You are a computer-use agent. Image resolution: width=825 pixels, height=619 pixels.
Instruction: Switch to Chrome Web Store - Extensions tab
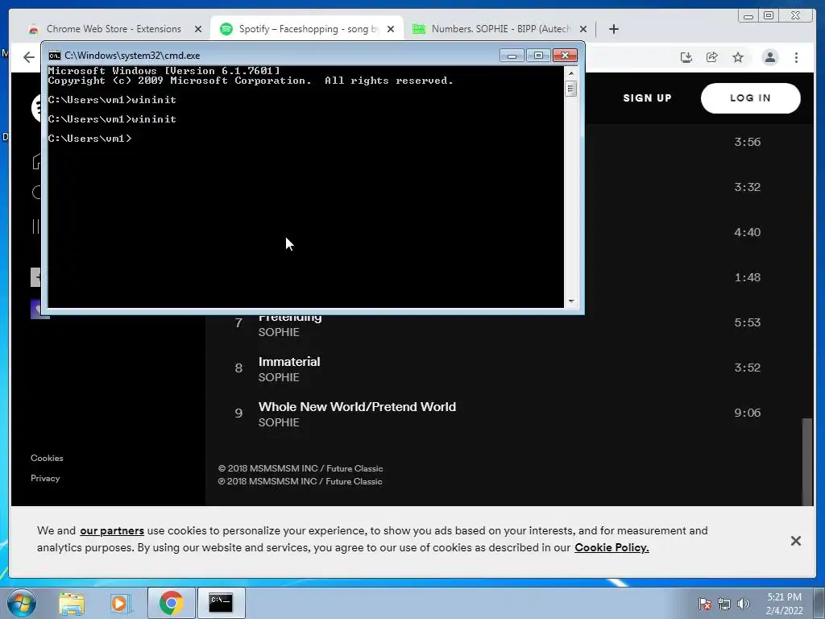(113, 29)
